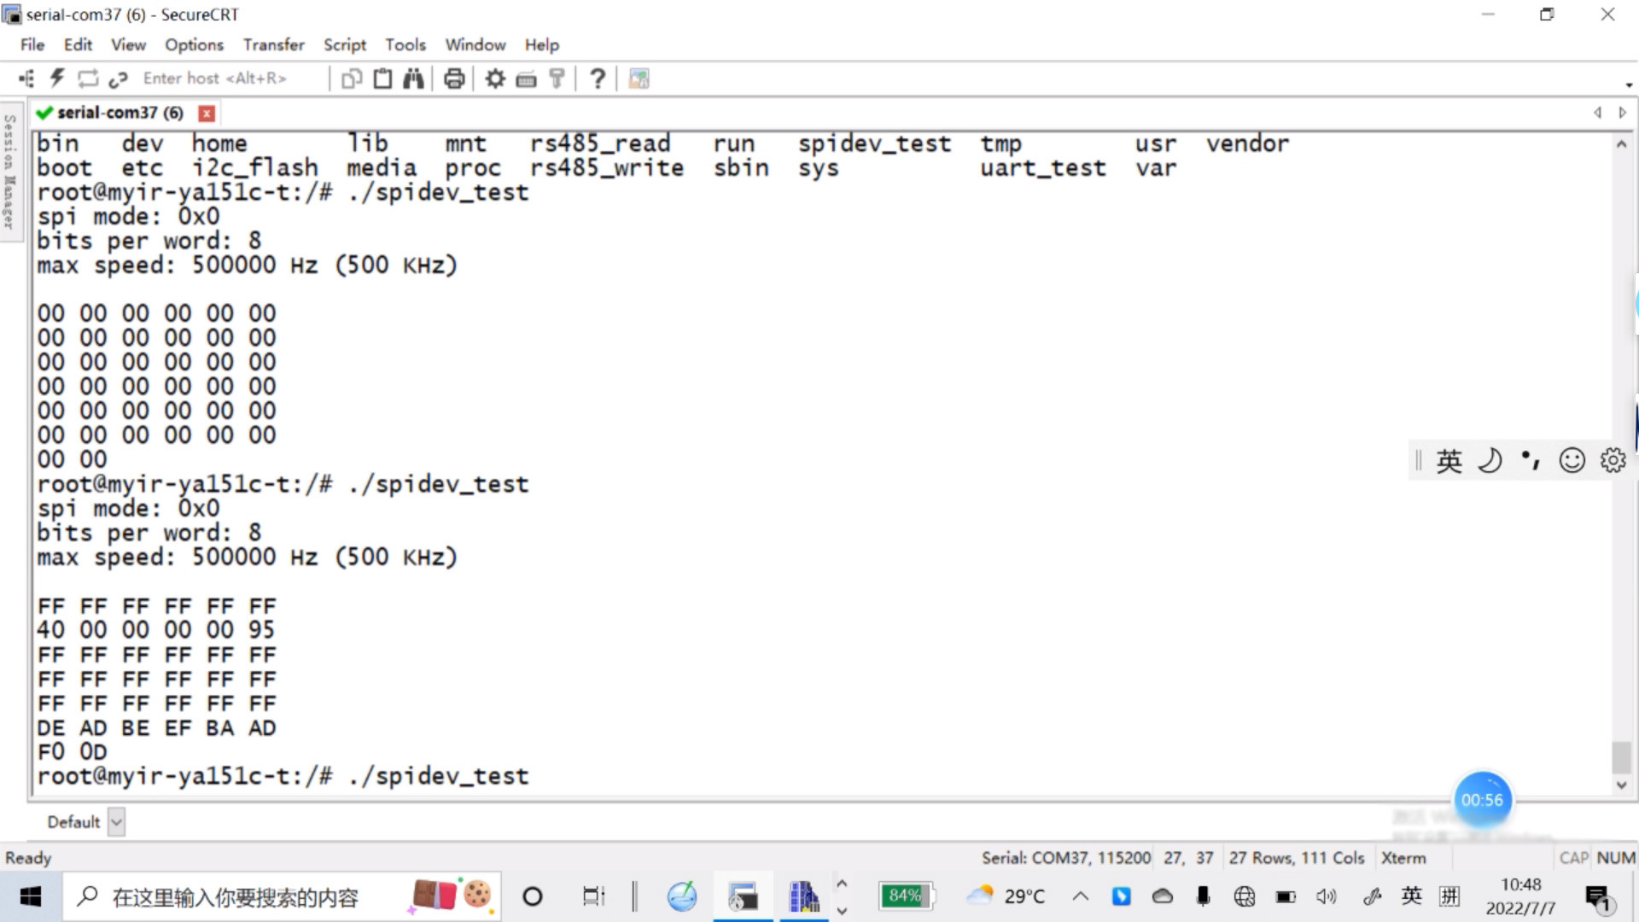Click the Cortana circle icon
Viewport: 1639px width, 922px height.
coord(532,896)
